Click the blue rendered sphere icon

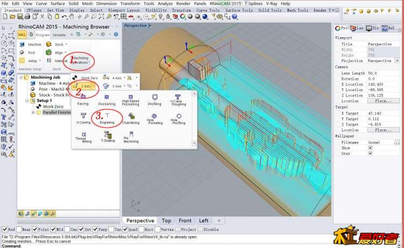tap(205, 17)
